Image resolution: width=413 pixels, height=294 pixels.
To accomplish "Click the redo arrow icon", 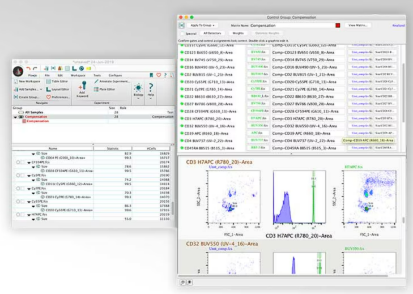I will pos(35,69).
